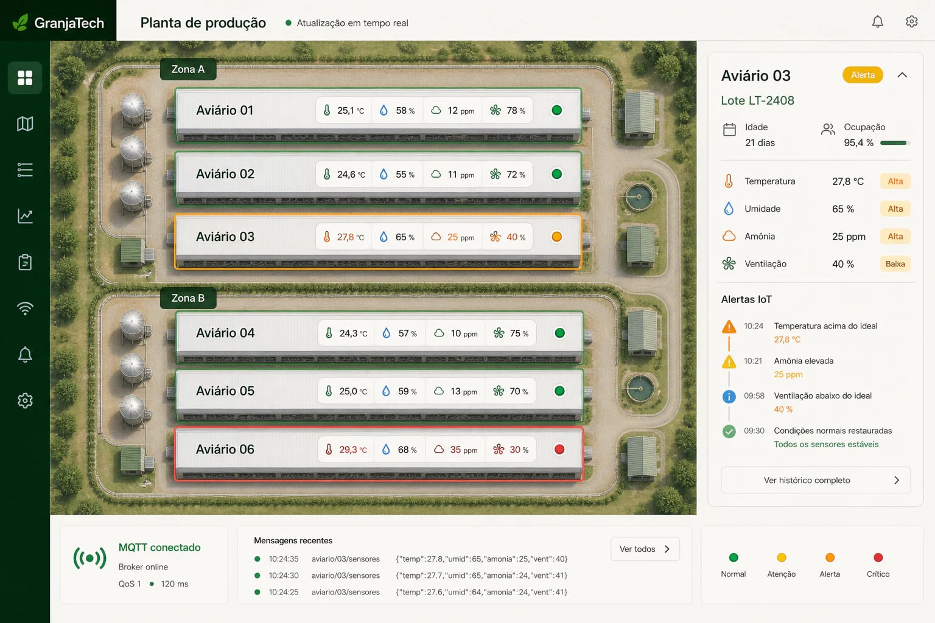Click the green check icon at 09:30

(x=729, y=431)
